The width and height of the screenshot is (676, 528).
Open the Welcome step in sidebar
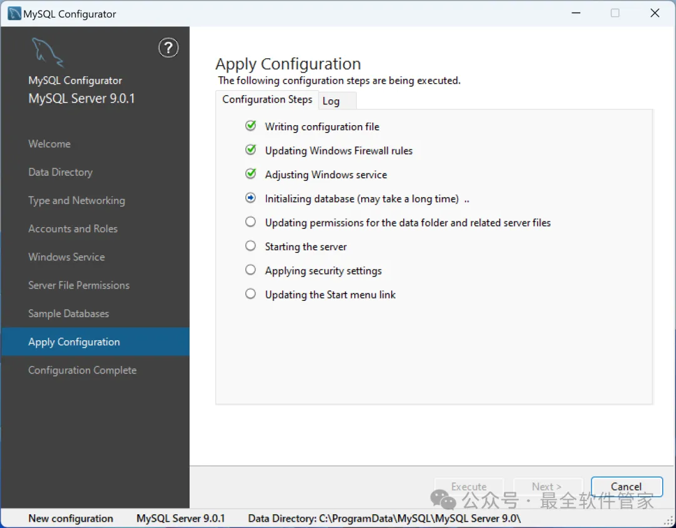coord(49,144)
